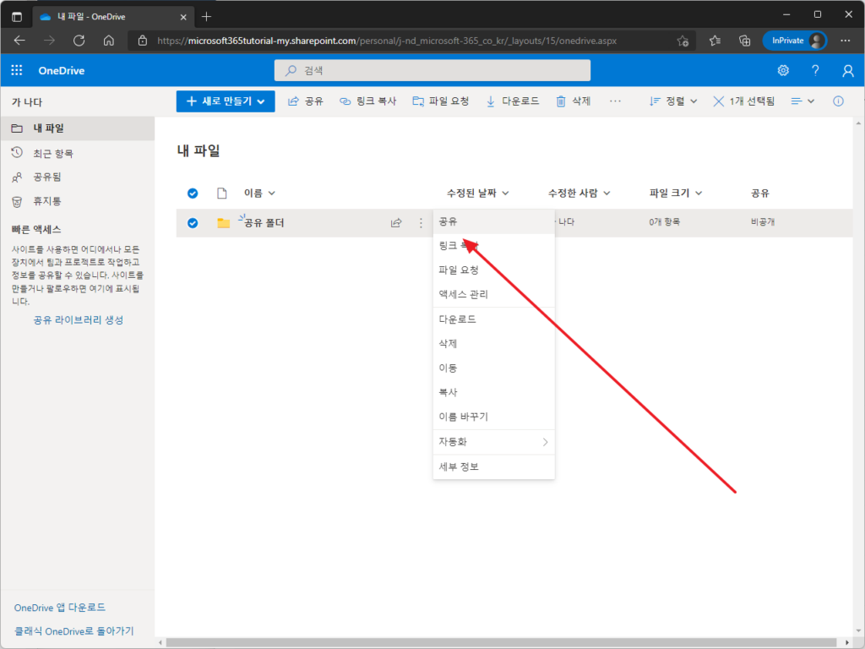Viewport: 865px width, 649px height.
Task: Open the OneDrive settings gear
Action: [x=783, y=70]
